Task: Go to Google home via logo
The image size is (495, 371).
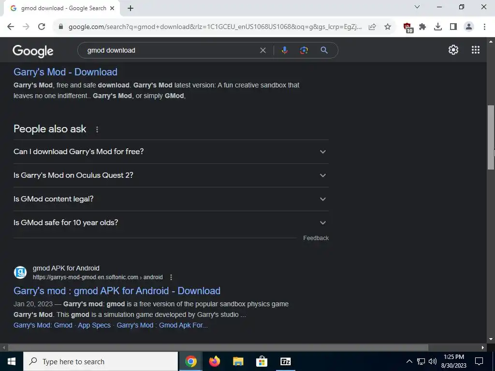Action: click(x=33, y=51)
